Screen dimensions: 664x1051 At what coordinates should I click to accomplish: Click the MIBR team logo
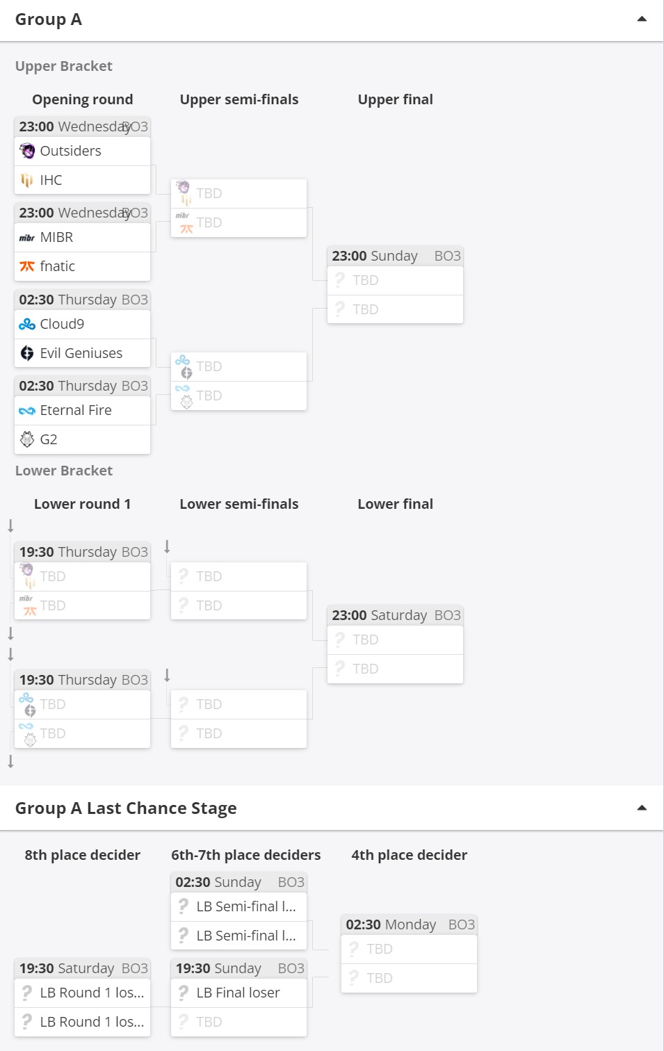pyautogui.click(x=27, y=238)
